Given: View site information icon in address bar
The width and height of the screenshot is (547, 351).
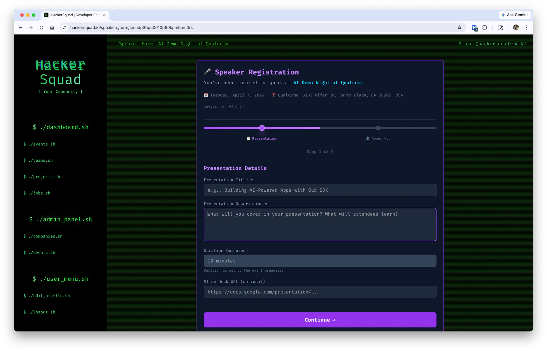Looking at the screenshot, I should point(64,27).
